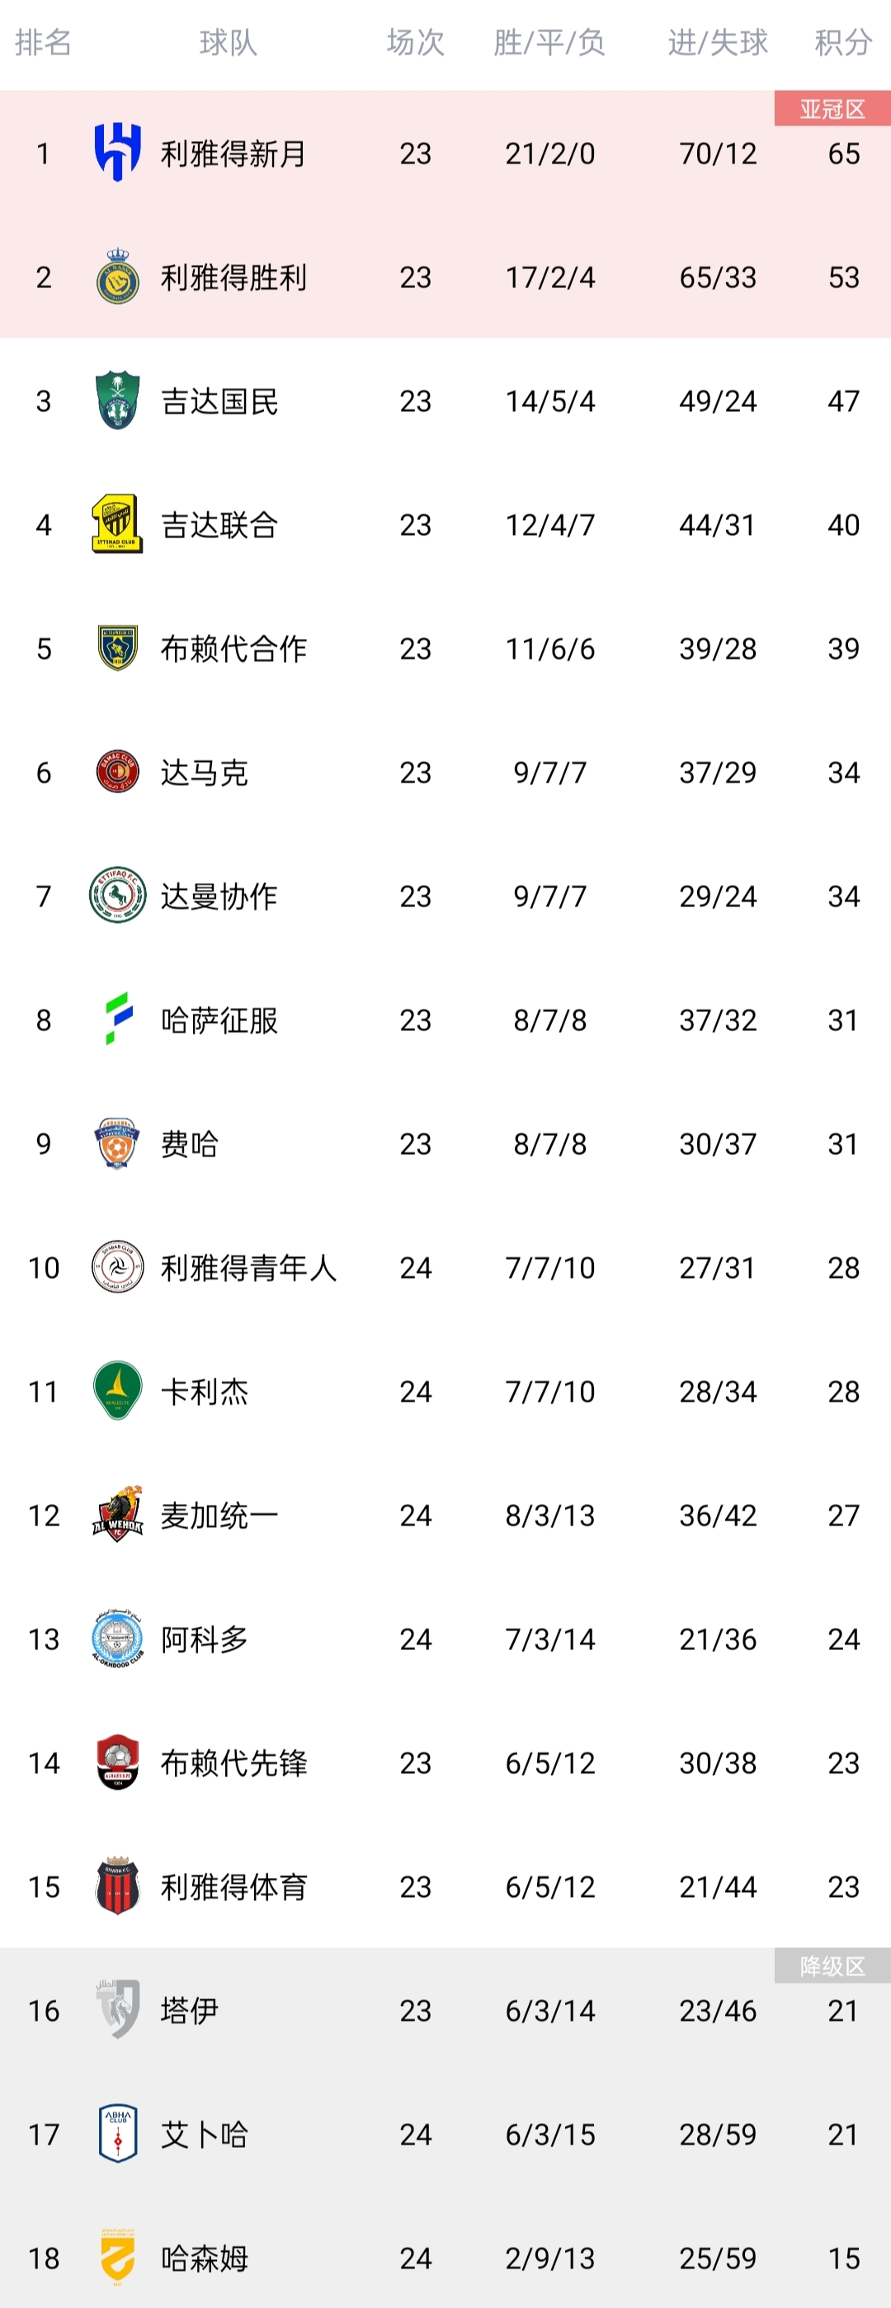The height and width of the screenshot is (2308, 891).
Task: Click the 积分 column header
Action: coord(843,42)
